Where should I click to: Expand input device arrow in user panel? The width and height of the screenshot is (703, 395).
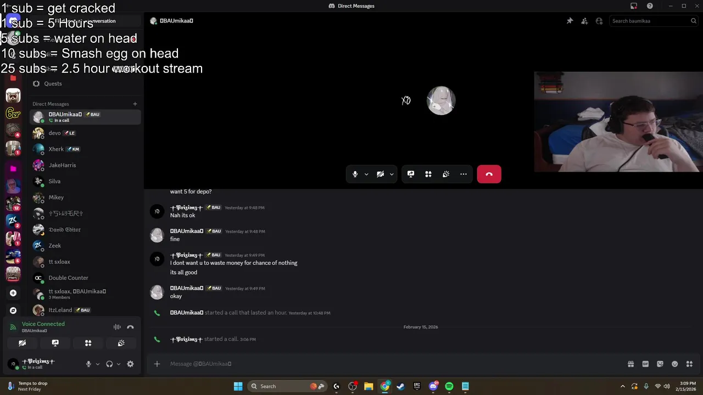click(x=98, y=364)
